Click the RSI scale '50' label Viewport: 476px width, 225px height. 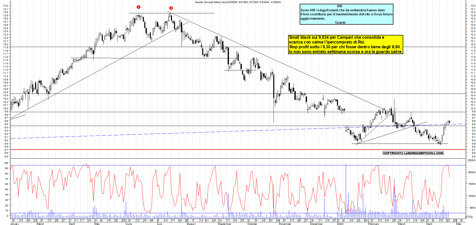7,189
